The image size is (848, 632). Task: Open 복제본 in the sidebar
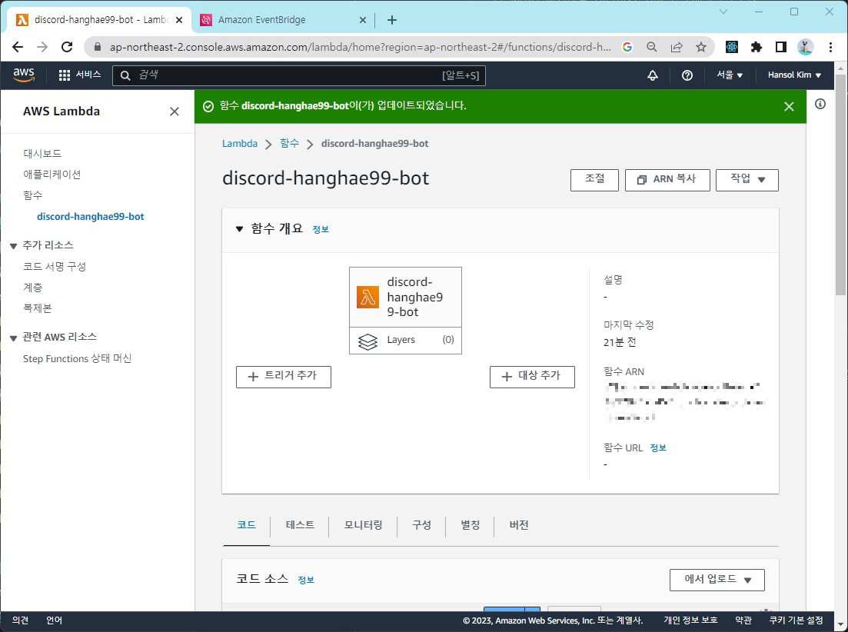[x=38, y=308]
